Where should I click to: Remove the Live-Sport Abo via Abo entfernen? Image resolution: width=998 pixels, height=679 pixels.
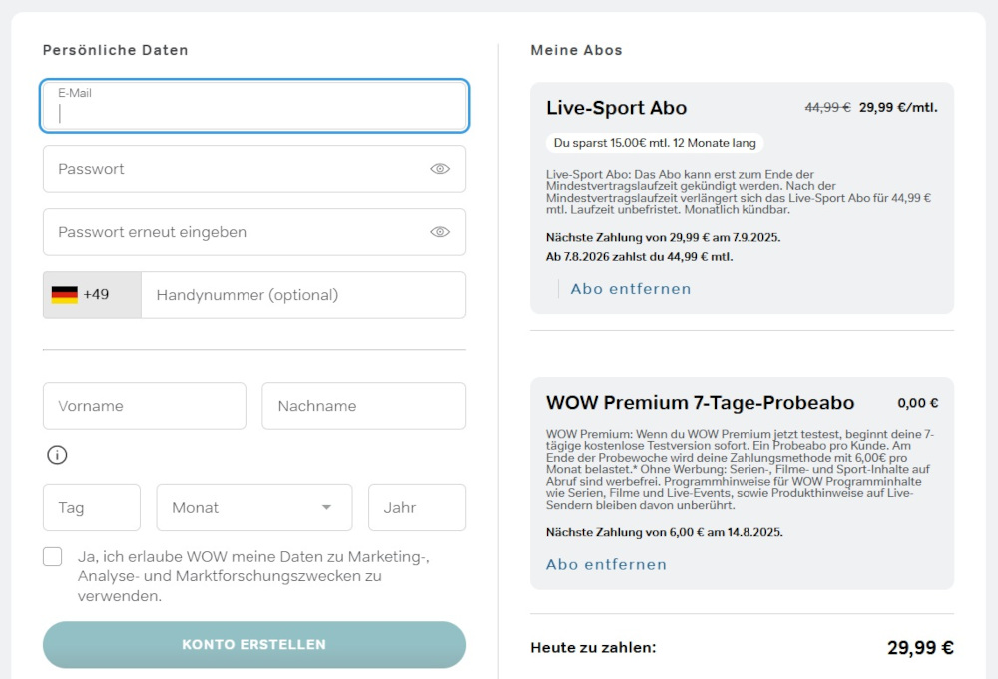pos(631,289)
